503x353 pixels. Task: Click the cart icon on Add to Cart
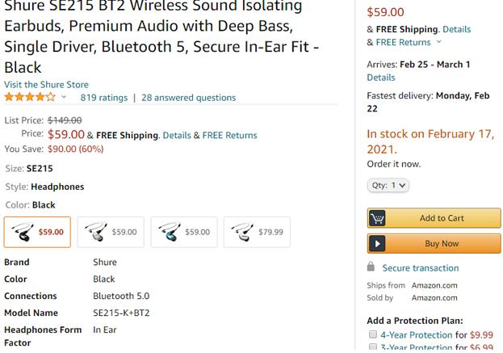377,218
